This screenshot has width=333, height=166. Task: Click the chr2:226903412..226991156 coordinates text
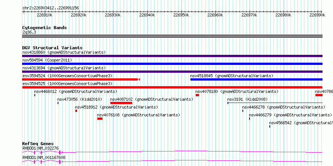(51, 8)
